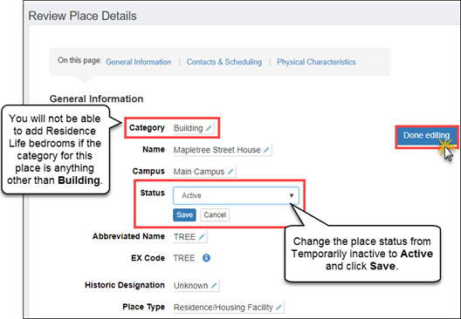The image size is (461, 319).
Task: Cancel the Status edit
Action: coord(215,214)
